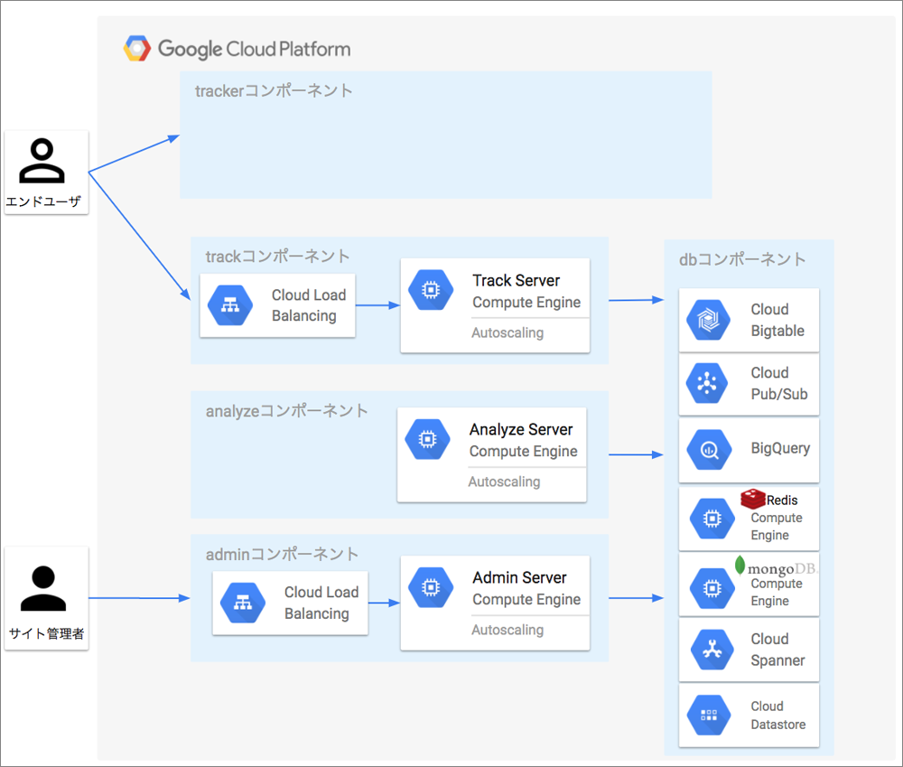903x767 pixels.
Task: Click the Cloud Spanner hexagon icon
Action: 712,650
